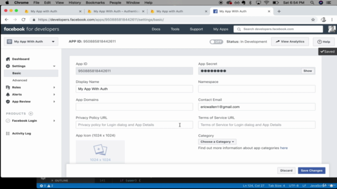Switch to the My App With Auth – Authentication tab
This screenshot has height=189, width=337.
[116, 12]
